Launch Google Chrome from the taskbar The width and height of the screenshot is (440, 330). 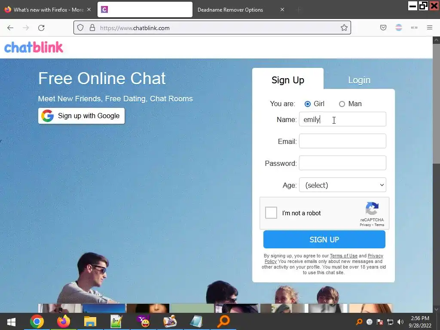pyautogui.click(x=37, y=321)
